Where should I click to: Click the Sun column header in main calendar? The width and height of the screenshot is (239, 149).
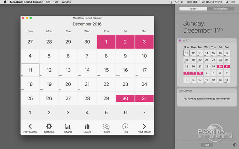[x=30, y=31]
